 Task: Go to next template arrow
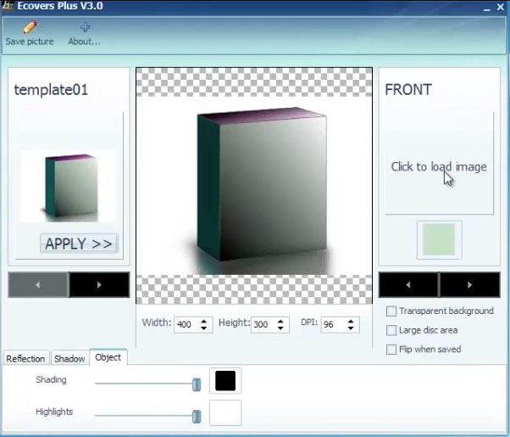99,285
